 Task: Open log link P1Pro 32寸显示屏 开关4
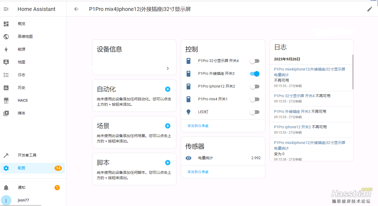point(294,96)
